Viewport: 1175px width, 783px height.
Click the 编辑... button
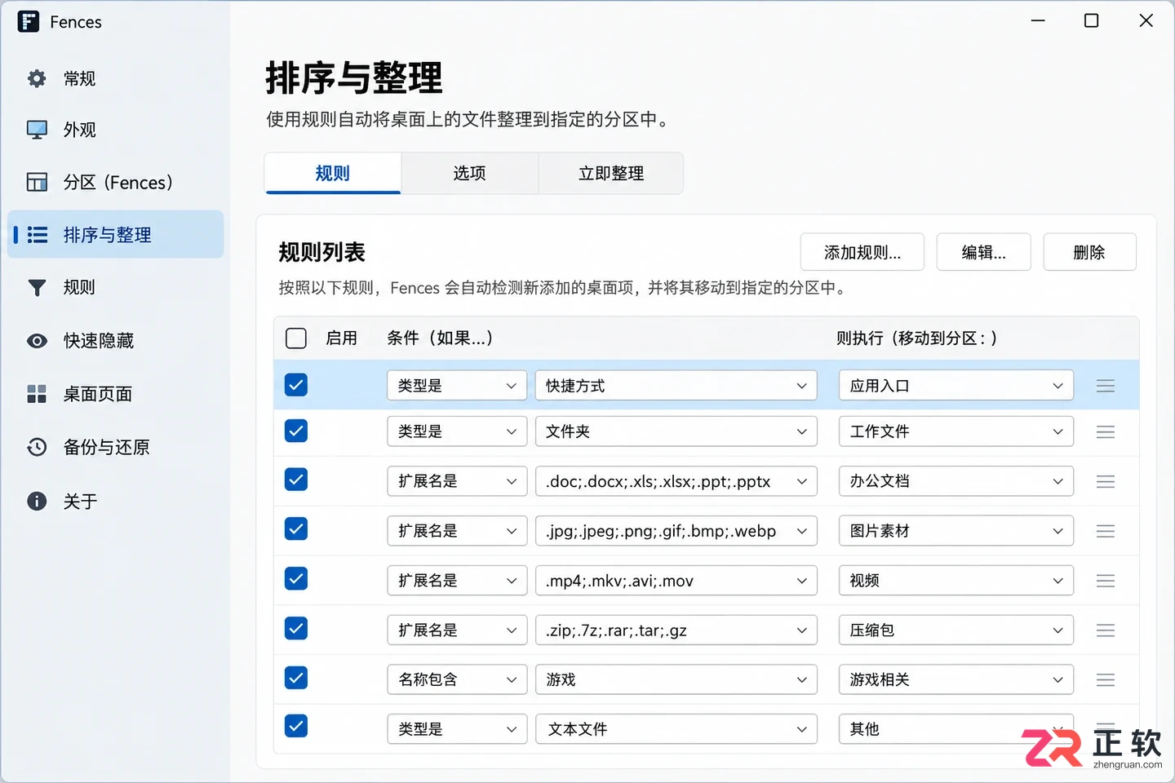click(984, 252)
